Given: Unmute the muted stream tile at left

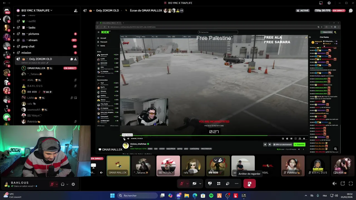Looking at the screenshot, I should (102, 172).
